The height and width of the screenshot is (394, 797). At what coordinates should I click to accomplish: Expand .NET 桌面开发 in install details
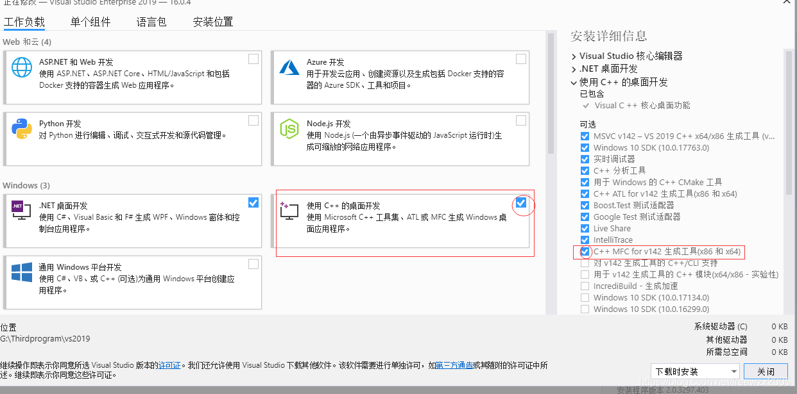click(574, 69)
